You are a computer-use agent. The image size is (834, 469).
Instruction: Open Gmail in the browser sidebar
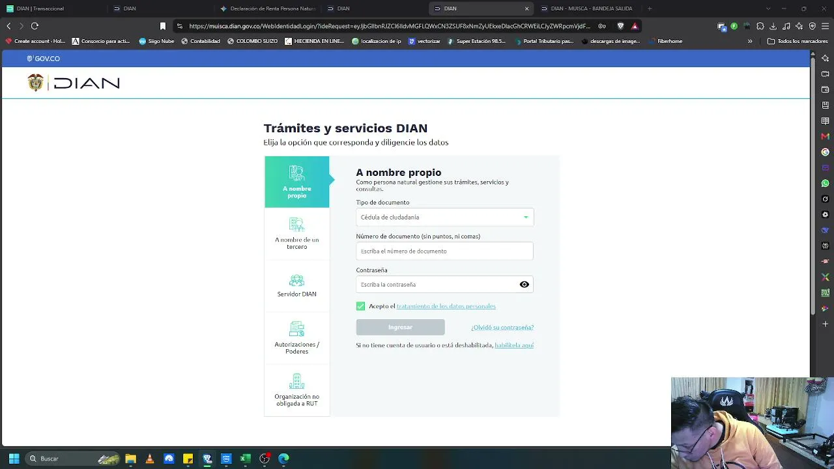click(x=826, y=136)
